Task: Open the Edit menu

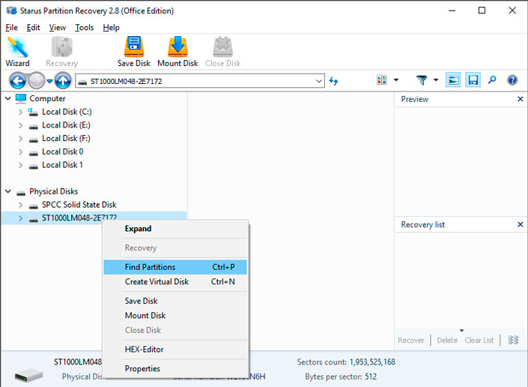Action: point(34,27)
